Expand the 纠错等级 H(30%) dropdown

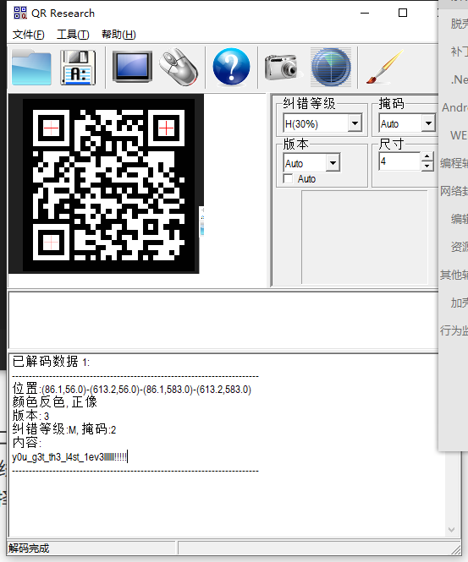pyautogui.click(x=355, y=123)
